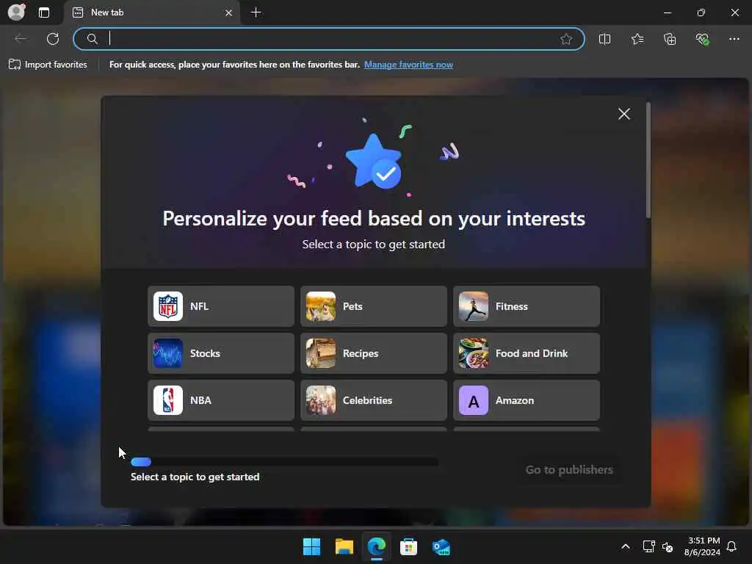This screenshot has width=752, height=564.
Task: Toggle split screen view
Action: point(605,39)
